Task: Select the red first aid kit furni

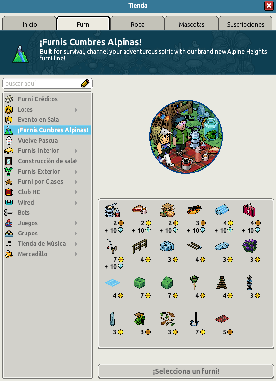Action: 249,210
